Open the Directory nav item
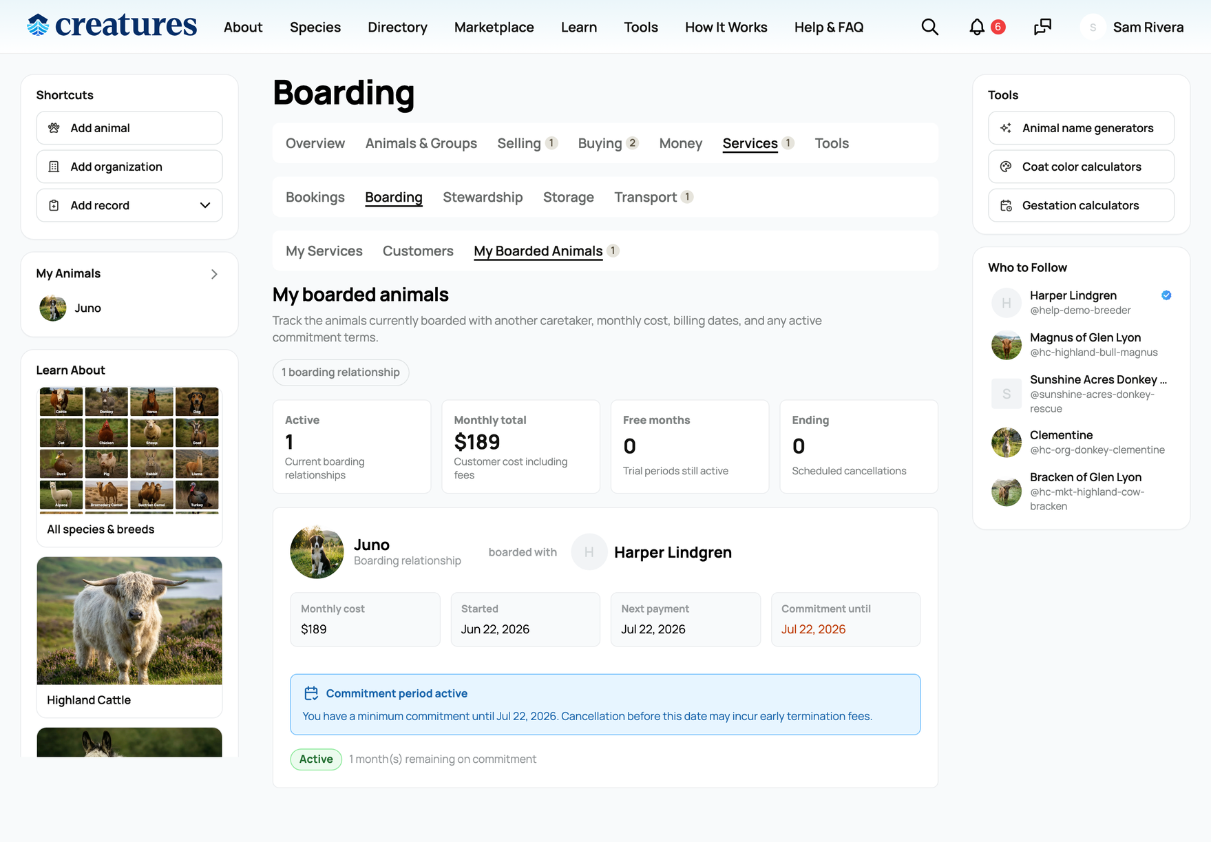The width and height of the screenshot is (1211, 842). pos(397,27)
